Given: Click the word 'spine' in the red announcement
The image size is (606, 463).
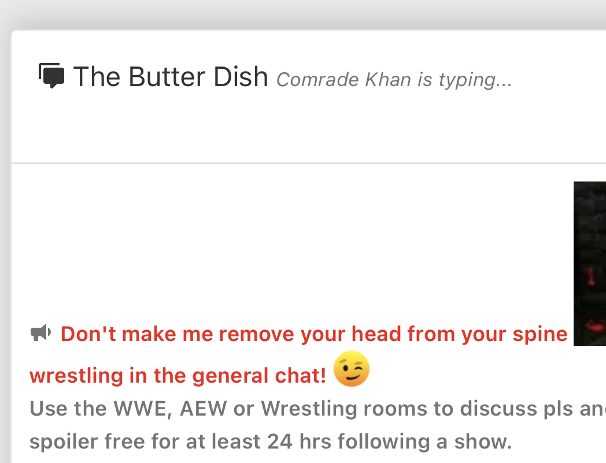Looking at the screenshot, I should pos(541,334).
